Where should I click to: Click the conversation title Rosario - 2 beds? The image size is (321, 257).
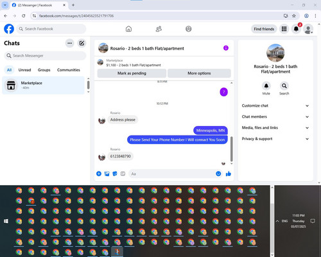[147, 48]
